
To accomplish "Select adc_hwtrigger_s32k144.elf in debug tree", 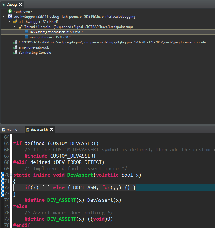I will point(38,22).
